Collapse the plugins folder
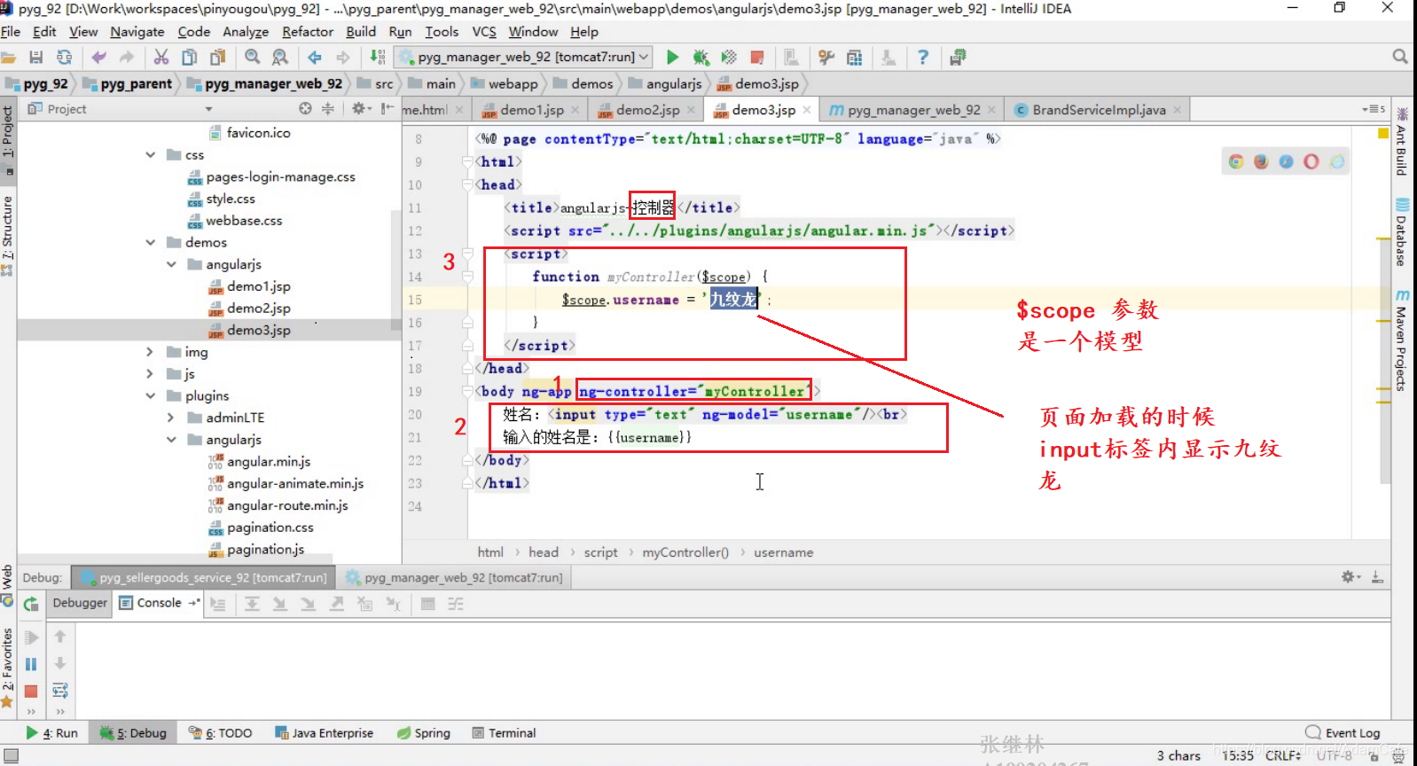 pyautogui.click(x=151, y=395)
